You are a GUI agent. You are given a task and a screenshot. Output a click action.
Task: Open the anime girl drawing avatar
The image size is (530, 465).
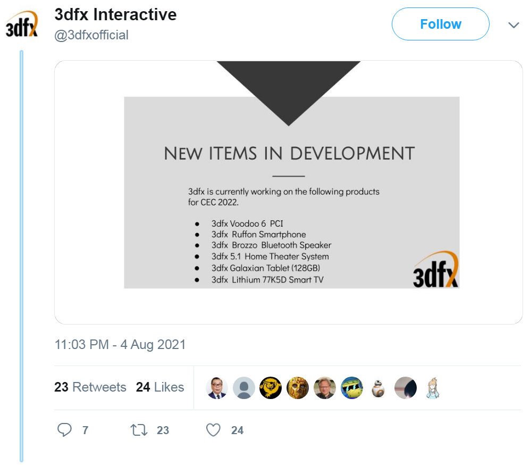pyautogui.click(x=433, y=388)
